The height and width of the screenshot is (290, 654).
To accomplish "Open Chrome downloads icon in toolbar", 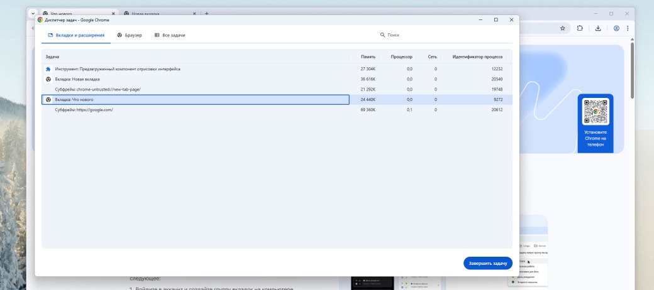I will point(598,28).
